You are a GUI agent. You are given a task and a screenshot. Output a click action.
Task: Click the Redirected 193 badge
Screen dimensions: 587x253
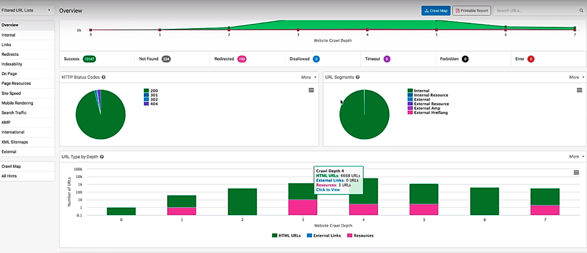(x=241, y=59)
